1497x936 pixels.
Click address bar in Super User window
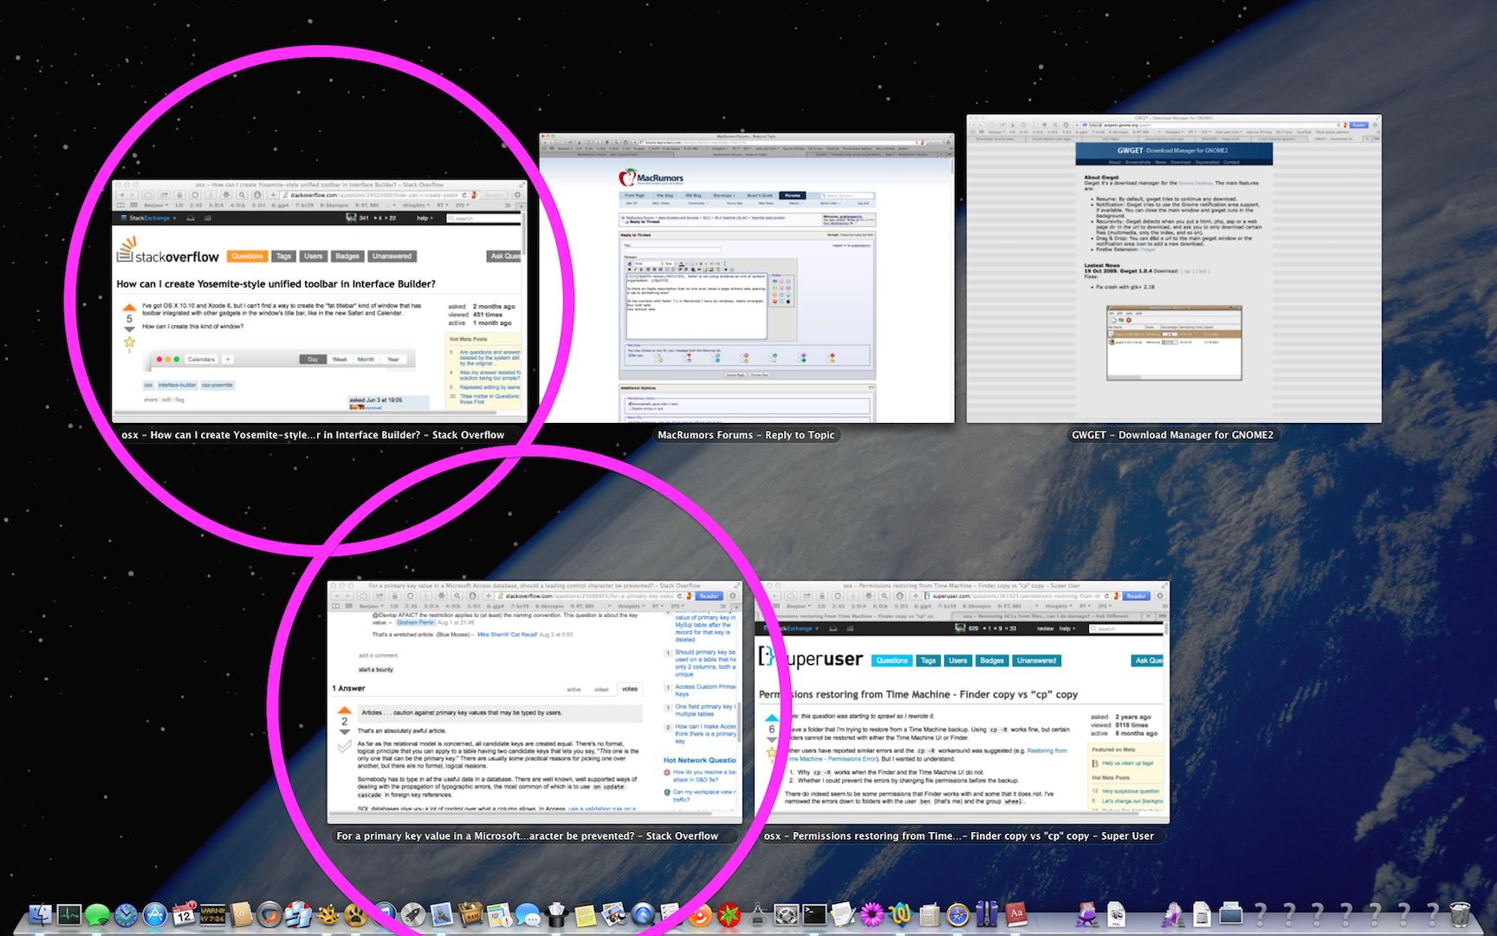pyautogui.click(x=1022, y=596)
